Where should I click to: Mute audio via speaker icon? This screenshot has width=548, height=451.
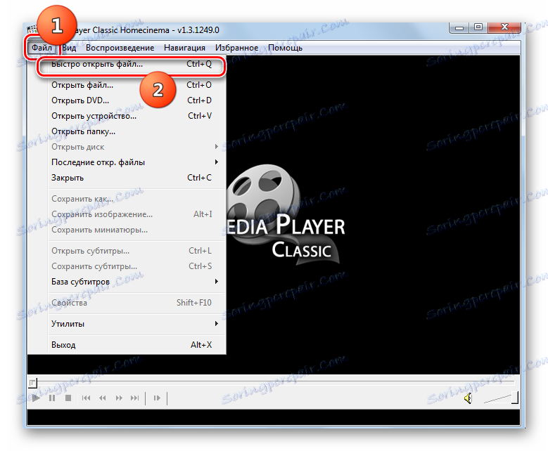(468, 398)
